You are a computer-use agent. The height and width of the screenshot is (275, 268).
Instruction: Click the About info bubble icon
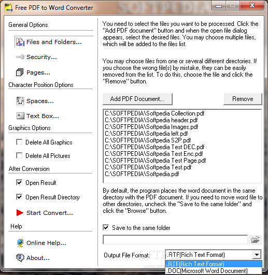pos(20,258)
